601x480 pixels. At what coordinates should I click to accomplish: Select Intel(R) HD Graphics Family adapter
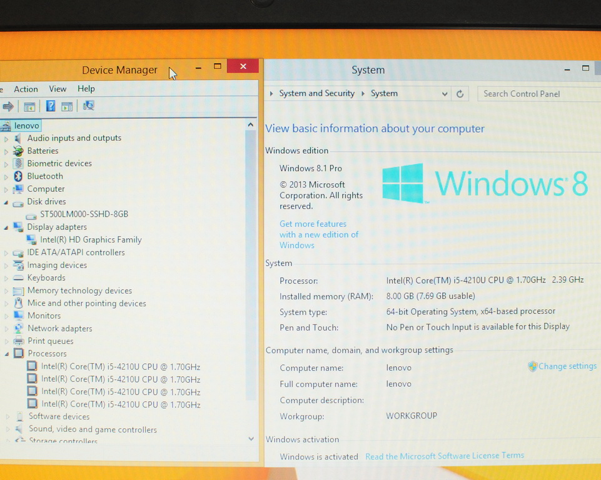tap(91, 240)
